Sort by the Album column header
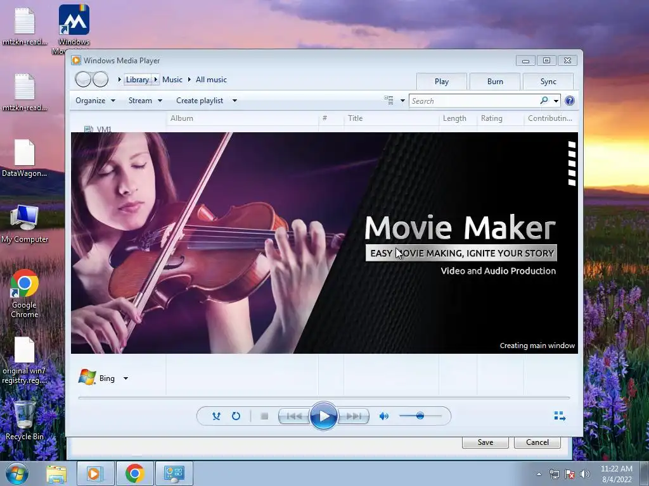Viewport: 649px width, 486px height. [243, 118]
